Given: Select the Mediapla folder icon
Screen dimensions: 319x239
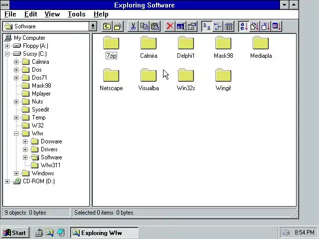Looking at the screenshot, I should click(261, 43).
